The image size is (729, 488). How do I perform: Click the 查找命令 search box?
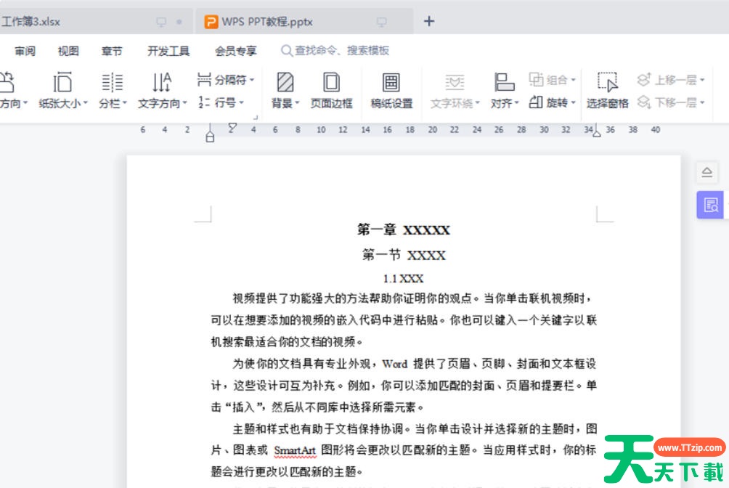pos(334,51)
